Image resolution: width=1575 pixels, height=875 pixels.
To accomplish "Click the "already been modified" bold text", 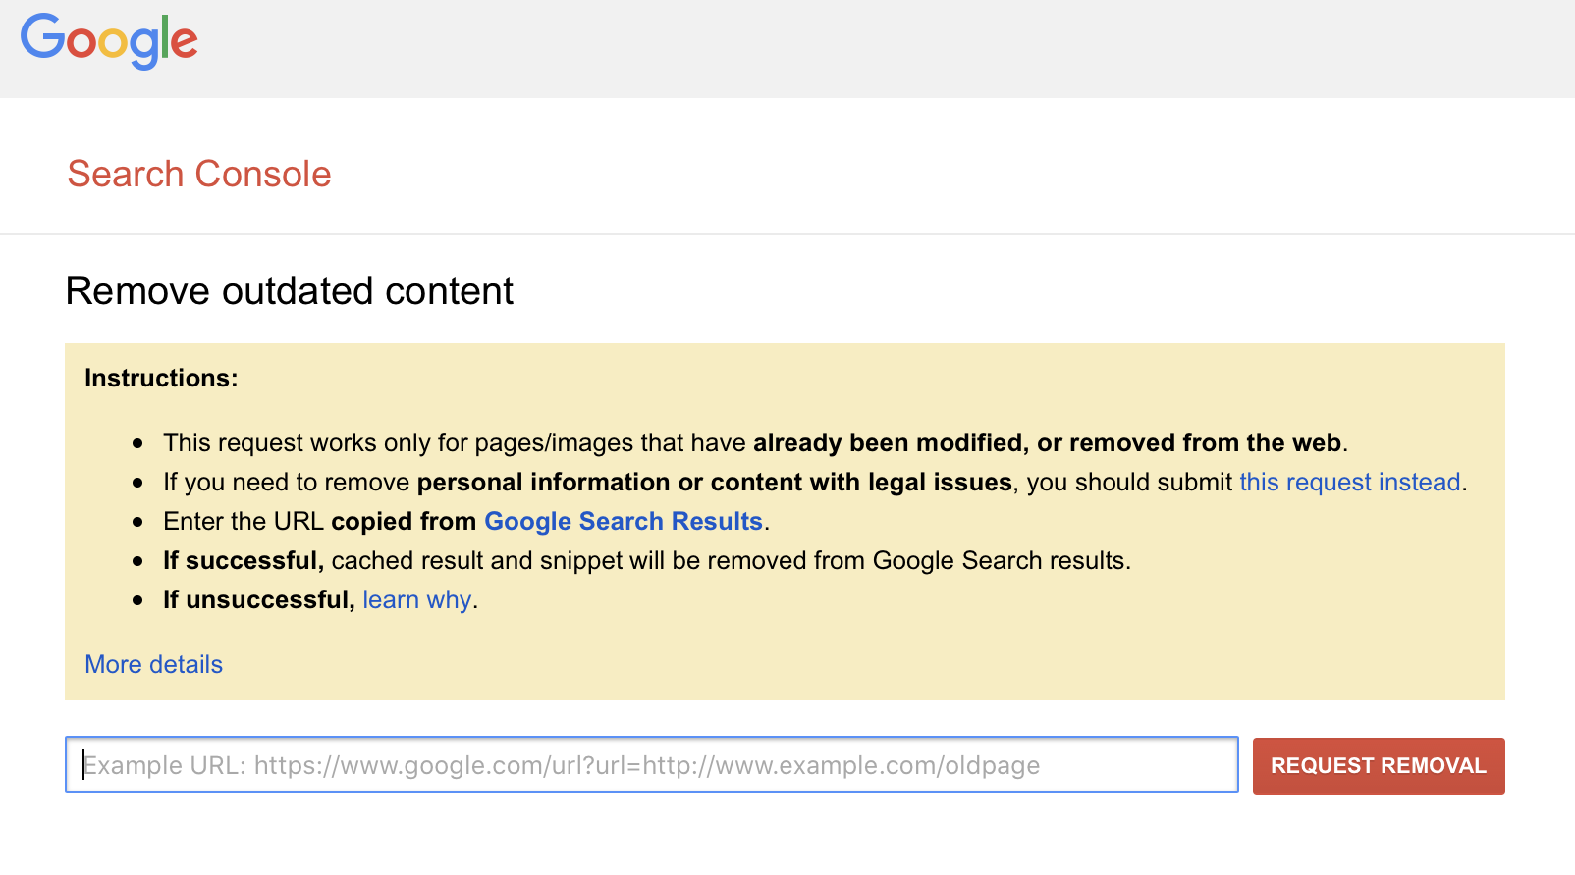I will click(888, 443).
